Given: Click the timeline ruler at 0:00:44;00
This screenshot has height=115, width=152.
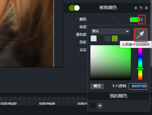Looking at the screenshot, I should 47,104.
